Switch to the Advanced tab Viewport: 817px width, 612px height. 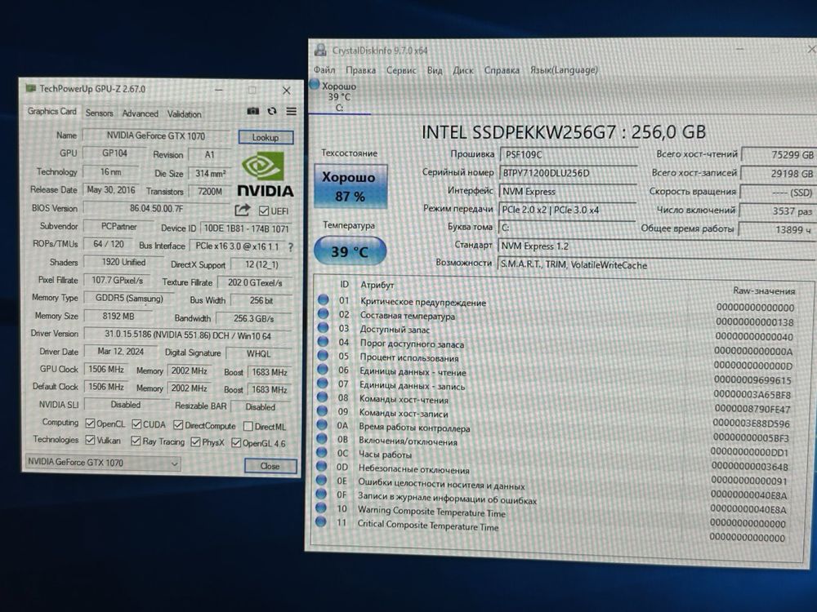pos(141,113)
